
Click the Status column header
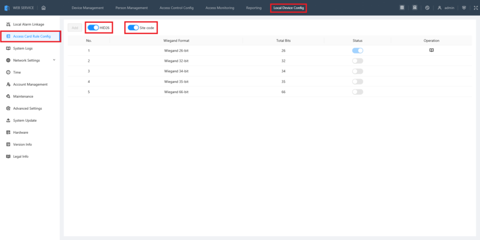pos(357,40)
